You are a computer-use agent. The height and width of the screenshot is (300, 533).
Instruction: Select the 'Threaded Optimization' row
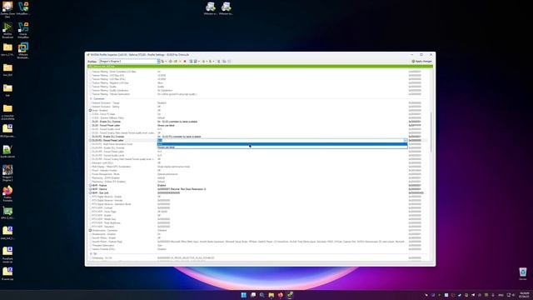[258, 245]
